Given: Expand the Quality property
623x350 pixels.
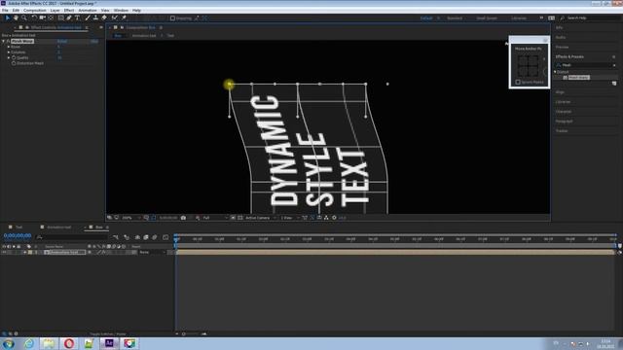Looking at the screenshot, I should coord(9,58).
